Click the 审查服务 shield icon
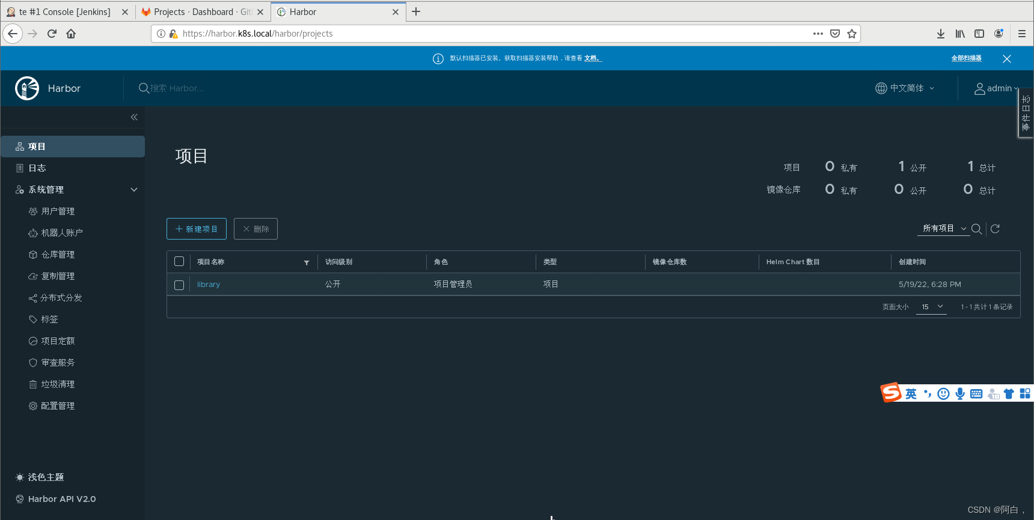This screenshot has height=520, width=1034. (33, 363)
